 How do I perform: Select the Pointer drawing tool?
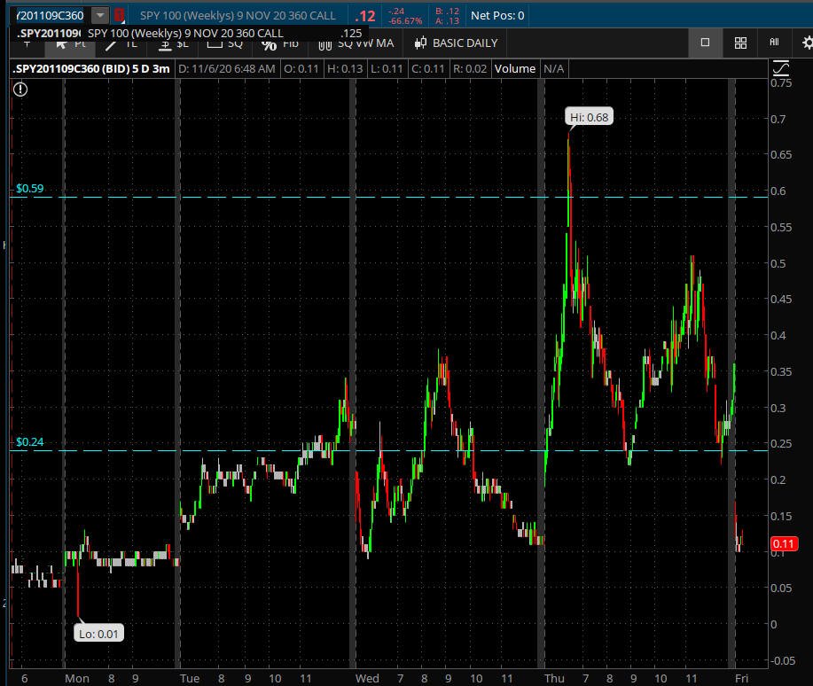pyautogui.click(x=69, y=43)
